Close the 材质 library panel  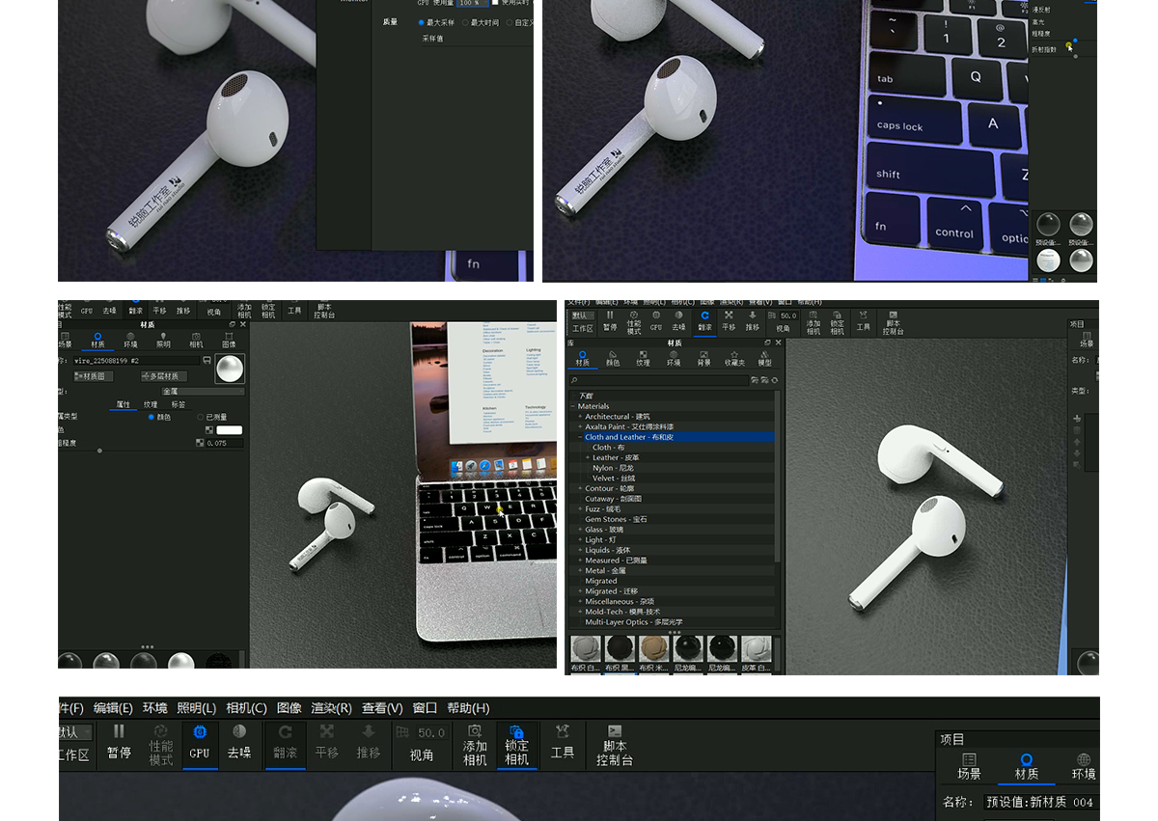pos(778,342)
